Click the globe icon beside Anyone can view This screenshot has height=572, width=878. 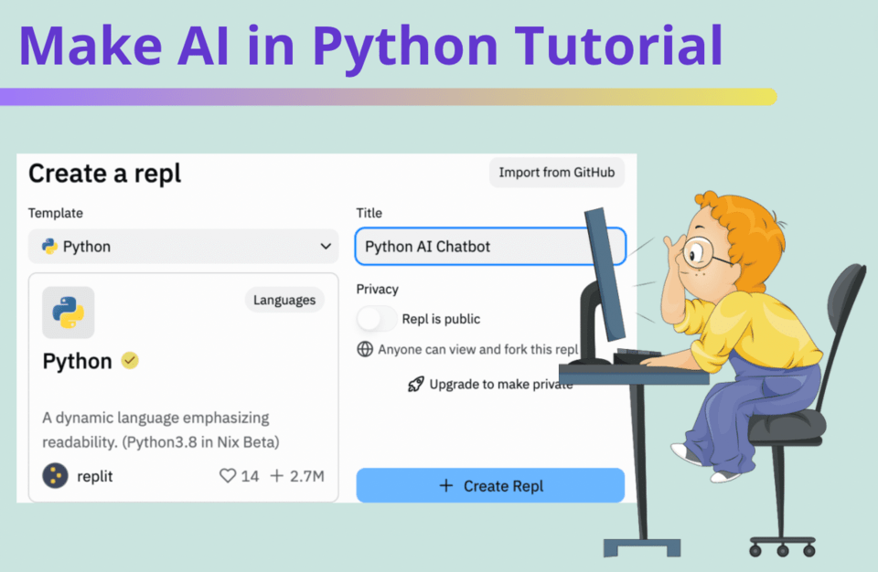[365, 349]
